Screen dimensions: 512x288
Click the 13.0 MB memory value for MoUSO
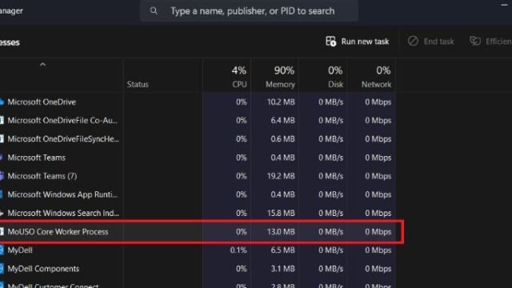[281, 232]
